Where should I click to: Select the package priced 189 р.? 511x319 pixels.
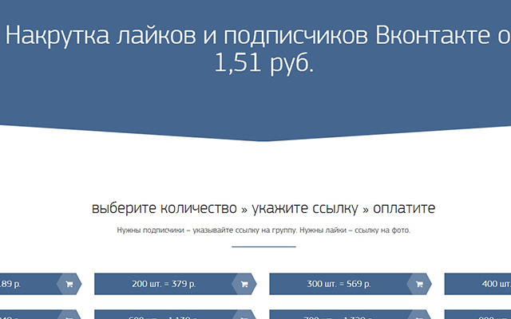coord(41,284)
